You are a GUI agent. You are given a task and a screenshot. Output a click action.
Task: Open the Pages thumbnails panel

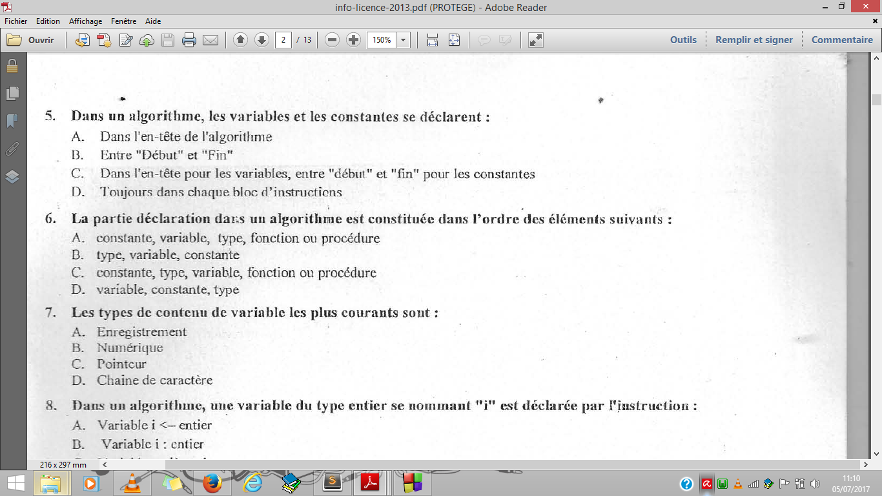pyautogui.click(x=11, y=94)
